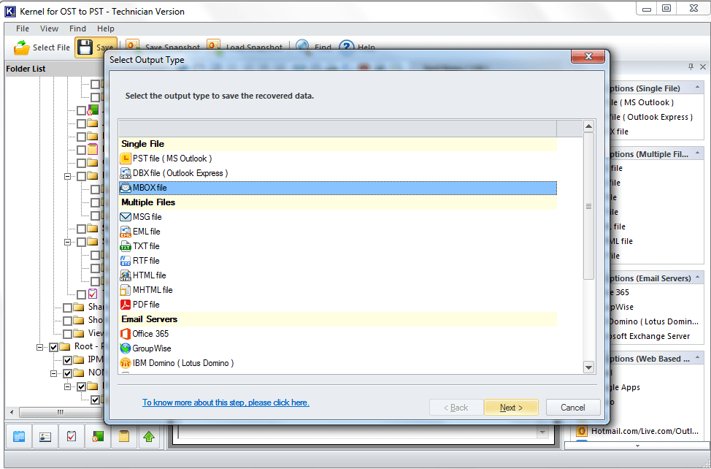Screen dimensions: 711x469
Task: Close Select Output Type dialog with X
Action: pos(588,56)
